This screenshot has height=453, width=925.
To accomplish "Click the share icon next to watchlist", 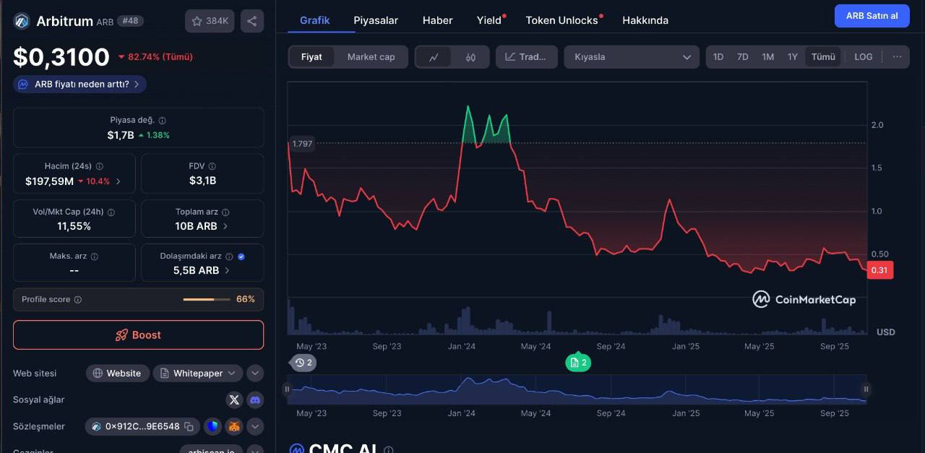I will (x=251, y=21).
